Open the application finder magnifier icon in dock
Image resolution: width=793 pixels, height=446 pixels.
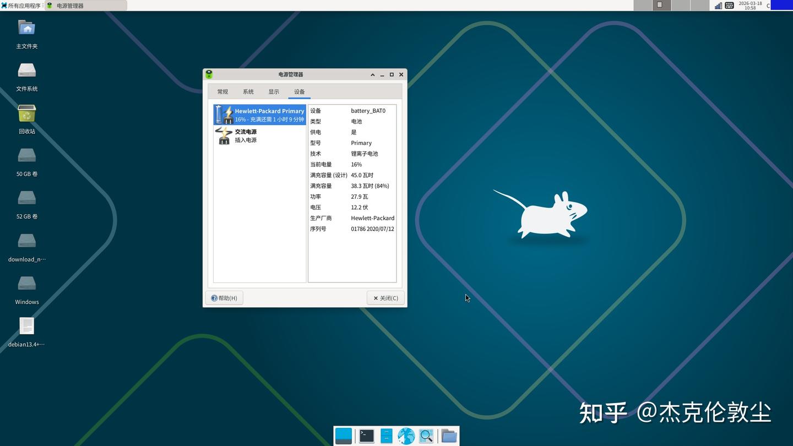coord(426,436)
